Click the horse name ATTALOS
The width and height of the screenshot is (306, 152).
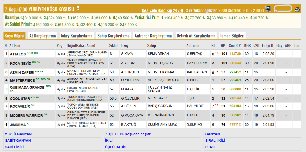coord(18,54)
